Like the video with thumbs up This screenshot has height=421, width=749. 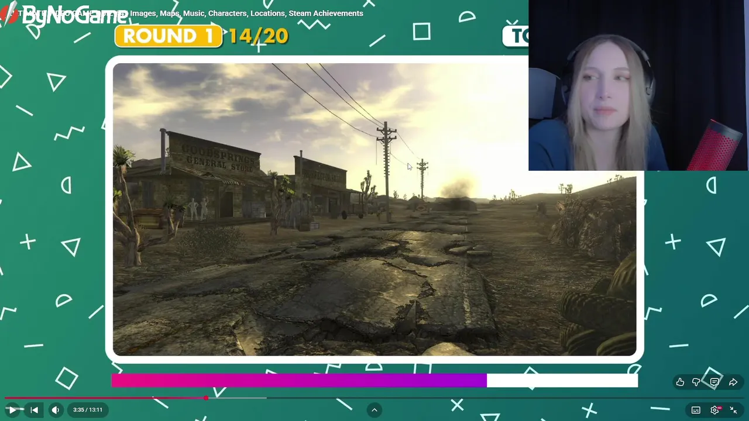click(680, 382)
